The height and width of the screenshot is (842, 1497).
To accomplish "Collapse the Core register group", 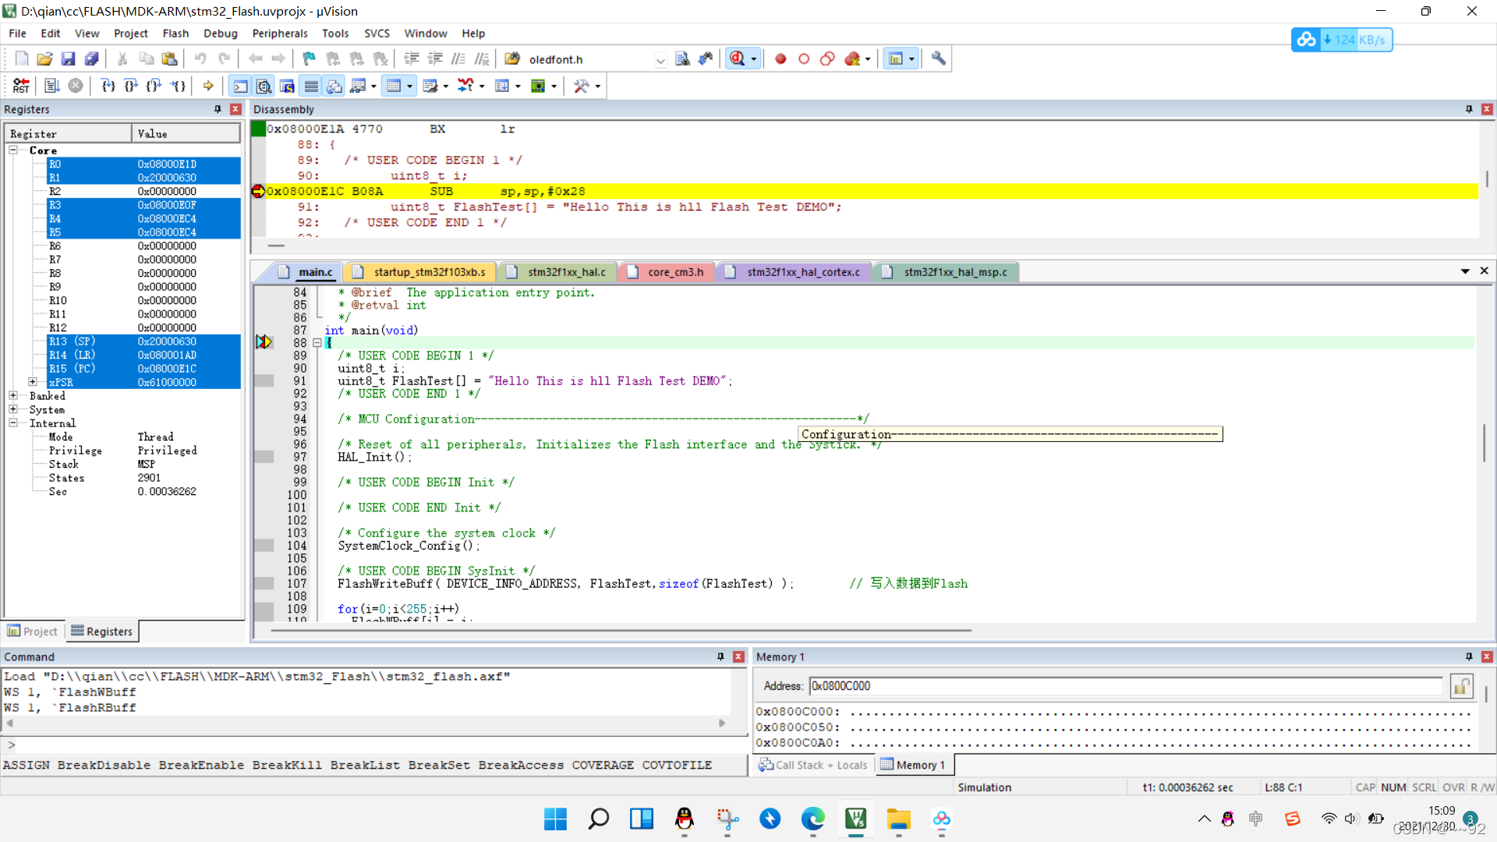I will click(x=13, y=150).
